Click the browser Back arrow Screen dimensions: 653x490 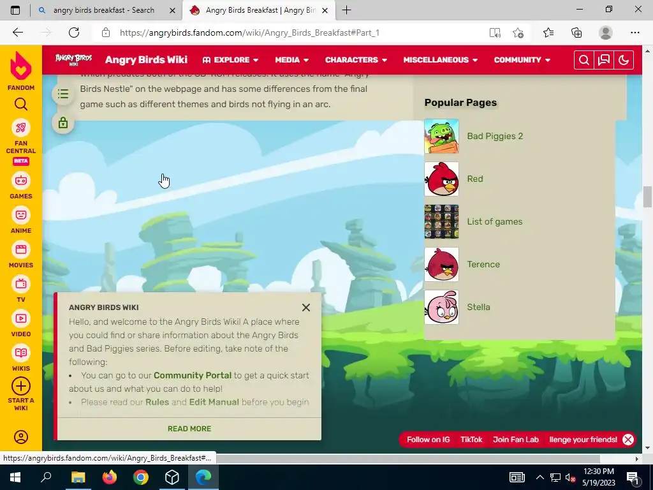[17, 33]
